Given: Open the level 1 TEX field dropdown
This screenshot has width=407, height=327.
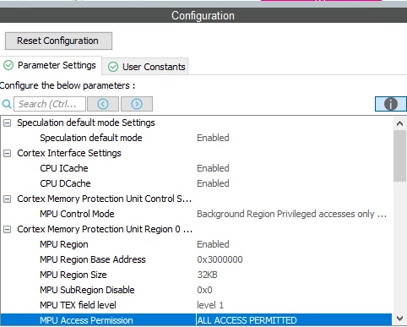Looking at the screenshot, I should coord(210,305).
